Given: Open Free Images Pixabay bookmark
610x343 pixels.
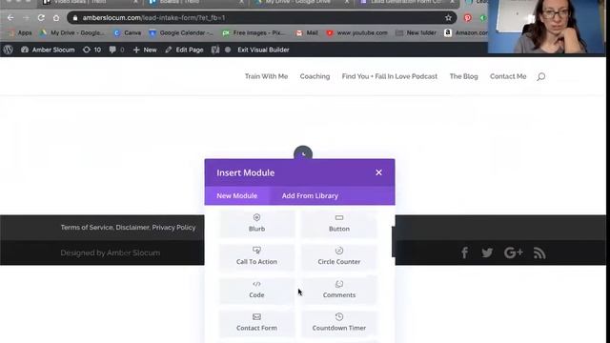Looking at the screenshot, I should pos(254,33).
